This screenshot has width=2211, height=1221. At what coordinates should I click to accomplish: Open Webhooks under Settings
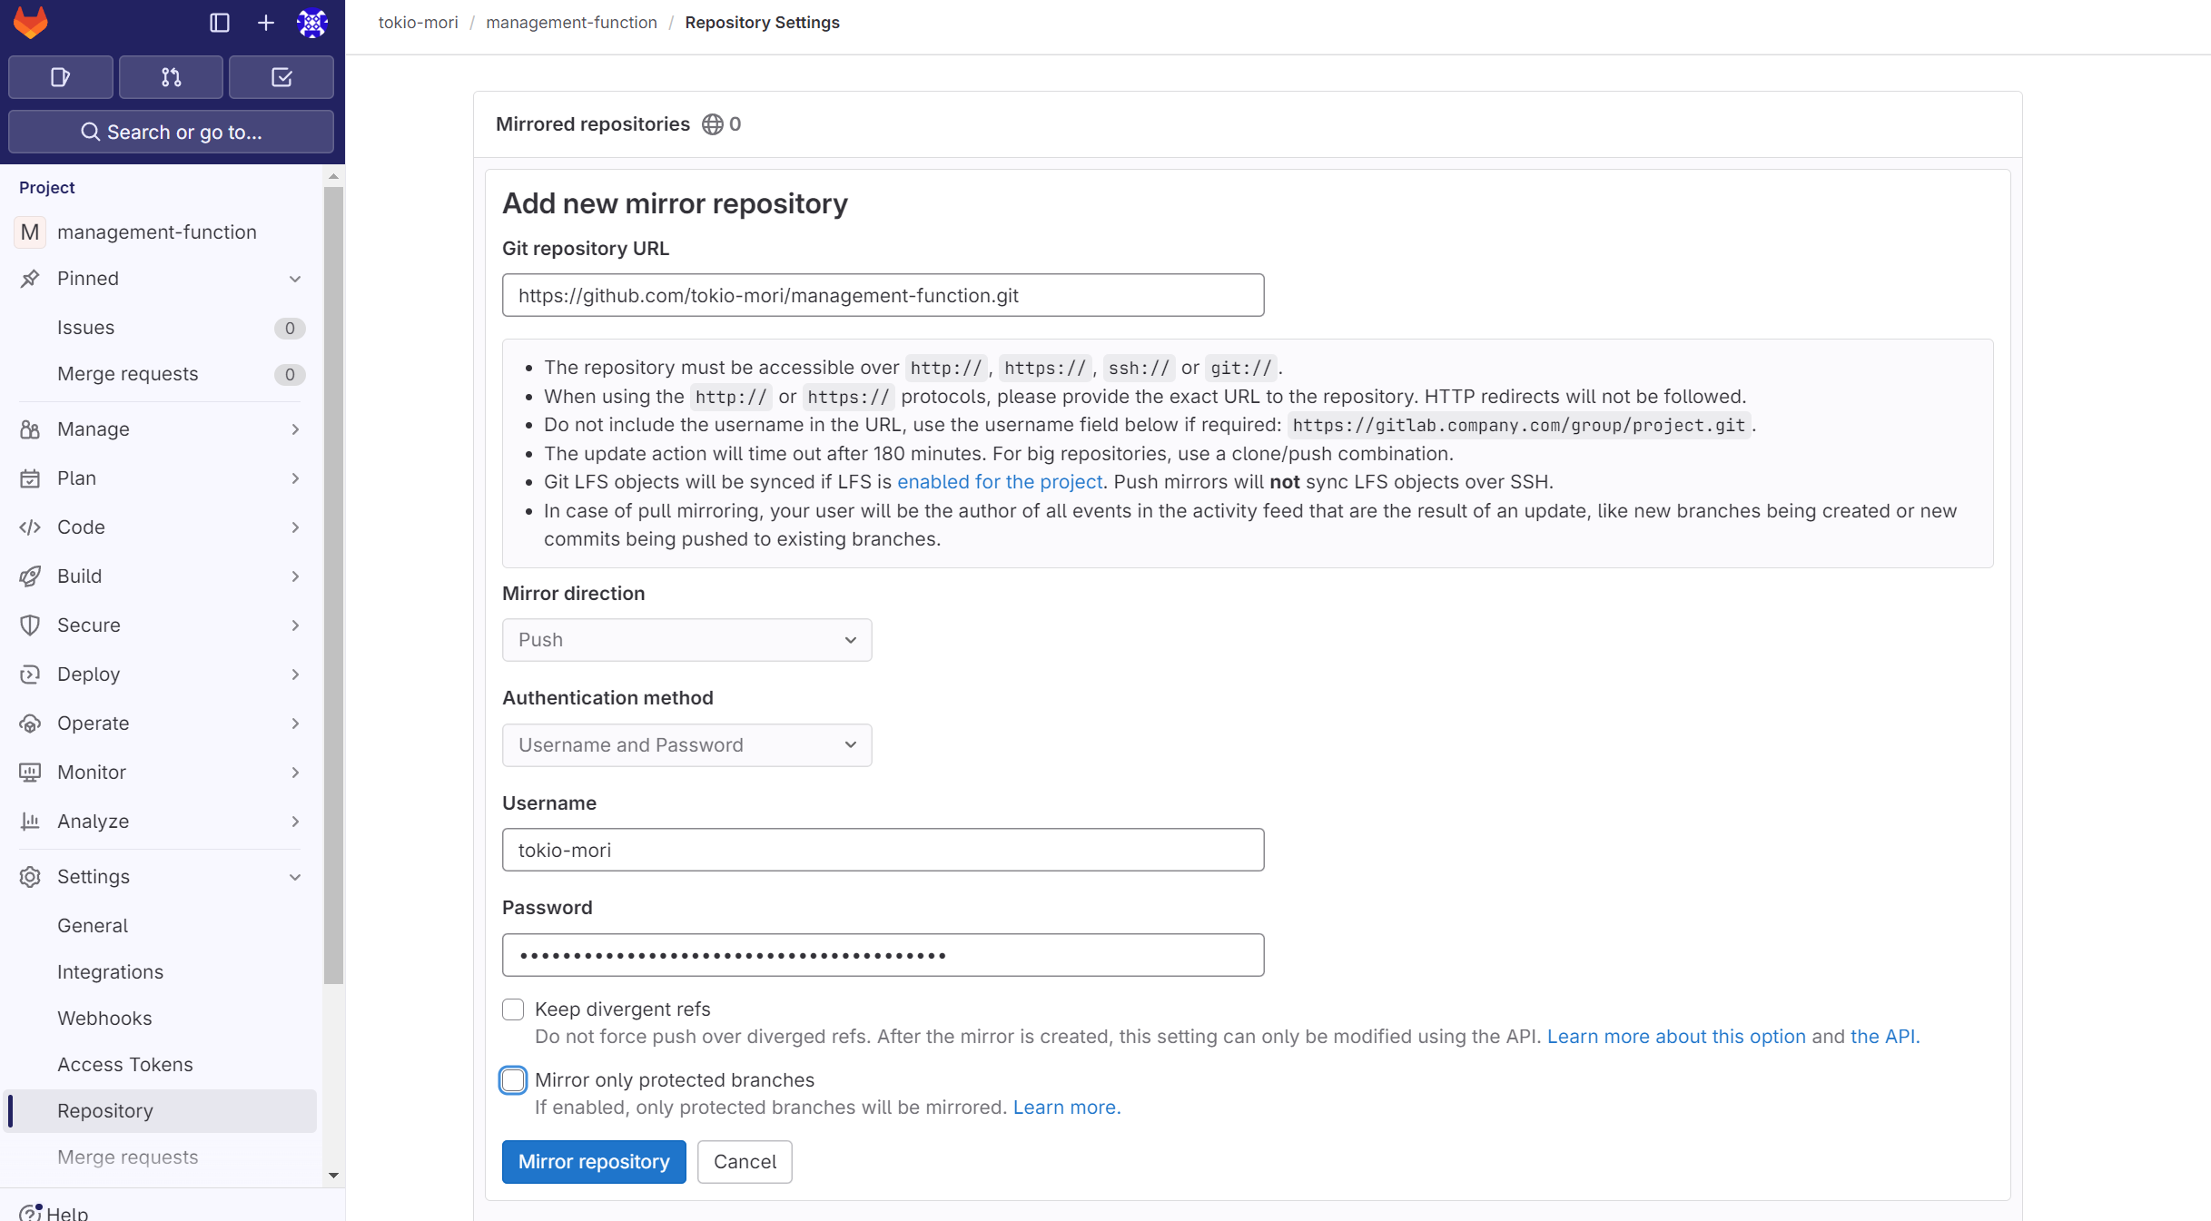pos(104,1018)
